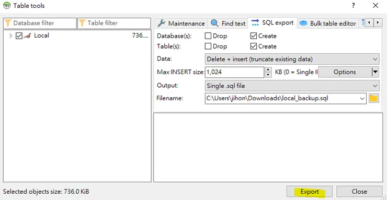Click the Export button
Image resolution: width=387 pixels, height=200 pixels.
click(x=310, y=192)
